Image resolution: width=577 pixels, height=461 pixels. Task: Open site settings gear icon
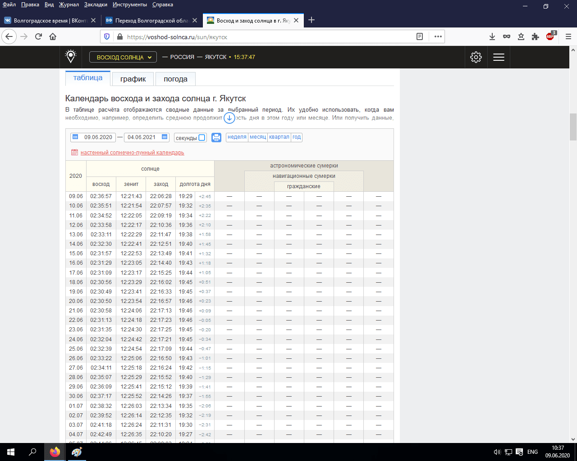pos(476,57)
